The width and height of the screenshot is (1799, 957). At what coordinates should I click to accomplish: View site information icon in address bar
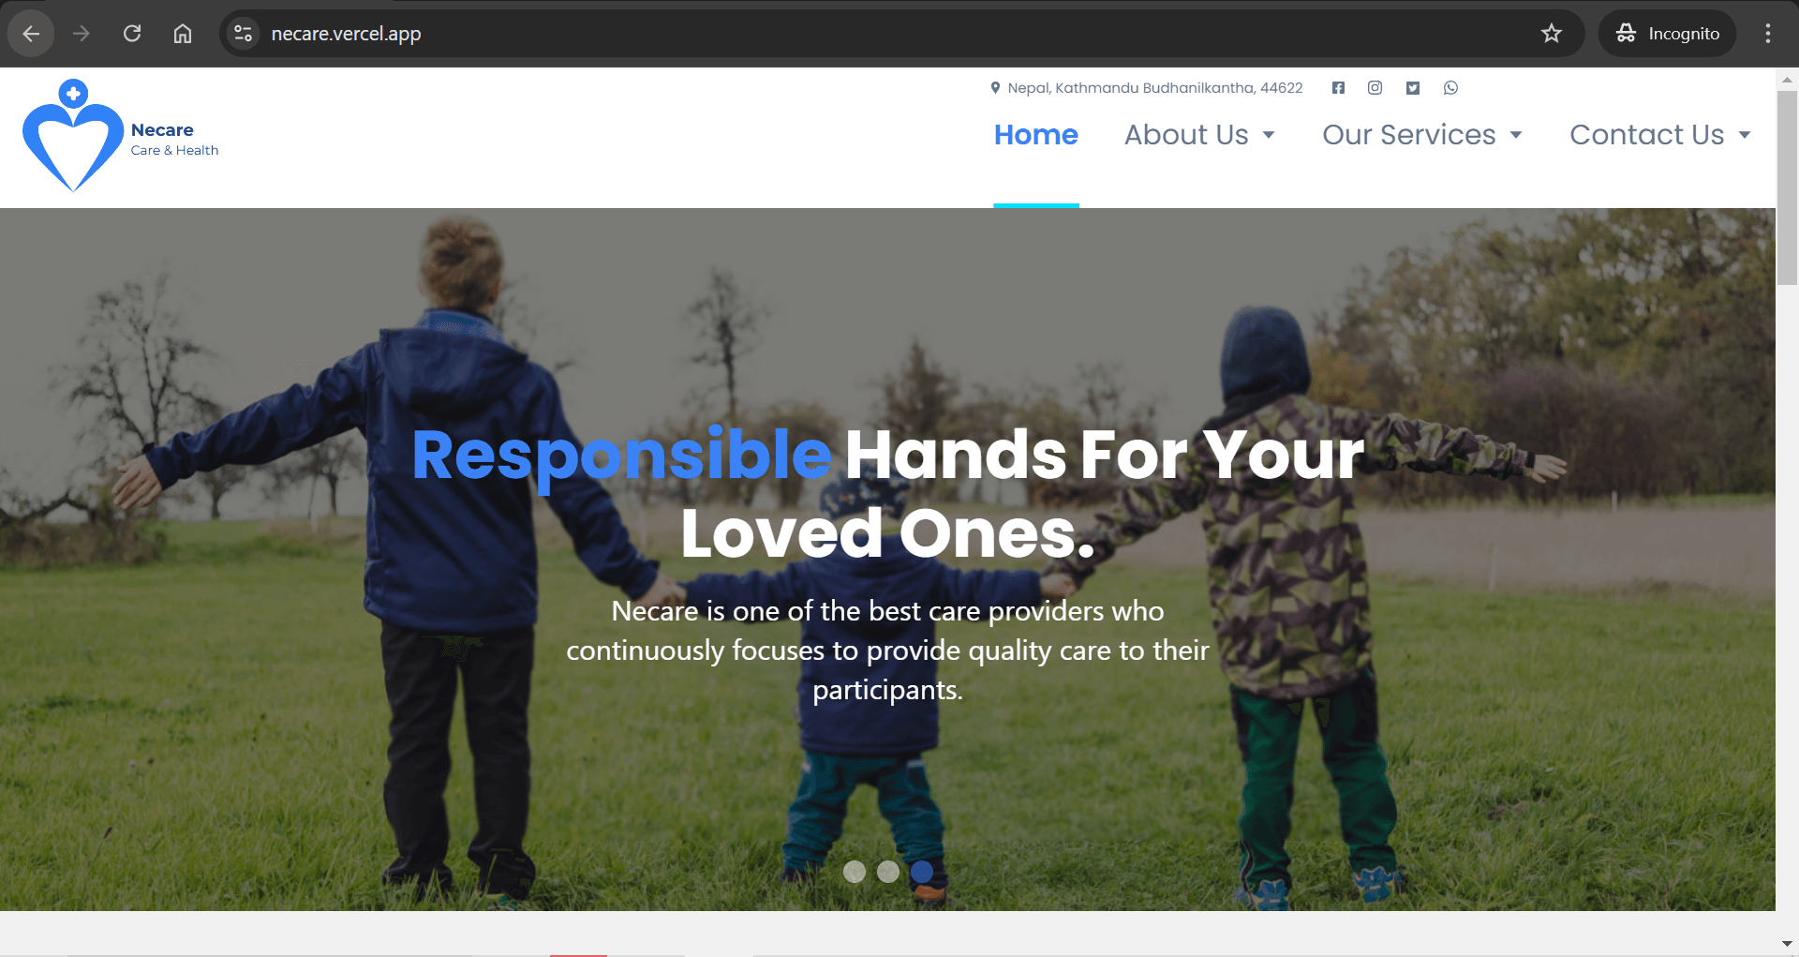pos(244,34)
